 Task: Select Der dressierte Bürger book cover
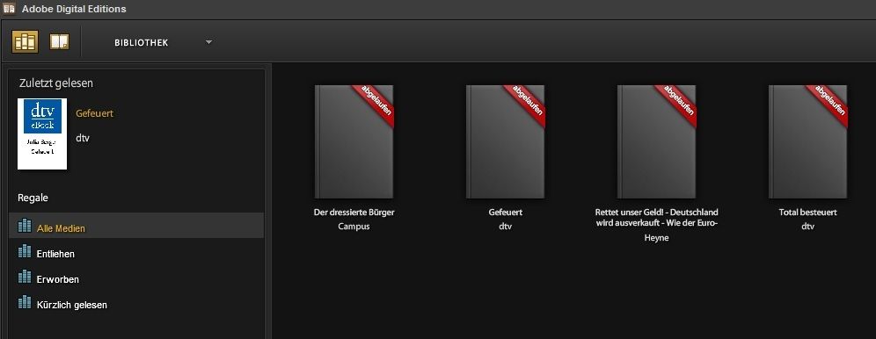[354, 141]
